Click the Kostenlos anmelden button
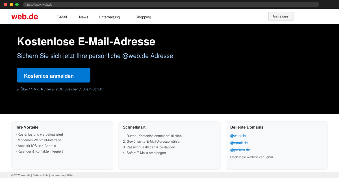The image size is (339, 178). coord(54,75)
